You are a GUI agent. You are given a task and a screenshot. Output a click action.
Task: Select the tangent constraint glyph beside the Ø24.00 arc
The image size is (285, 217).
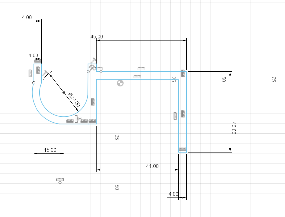(x=45, y=73)
